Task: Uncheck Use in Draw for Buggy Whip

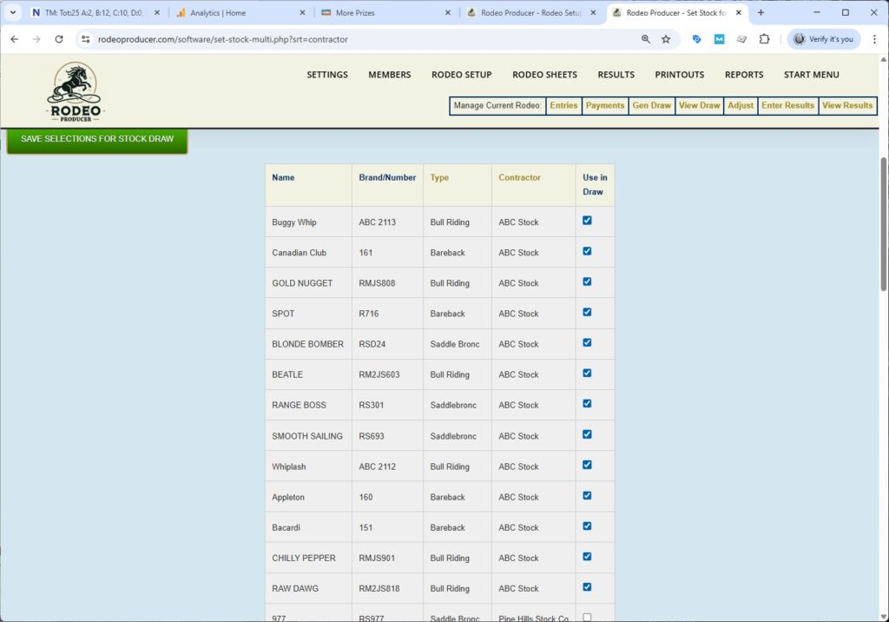Action: point(585,220)
